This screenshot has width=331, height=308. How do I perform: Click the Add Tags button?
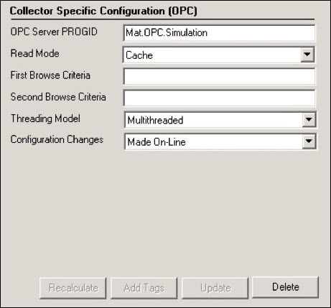point(144,288)
